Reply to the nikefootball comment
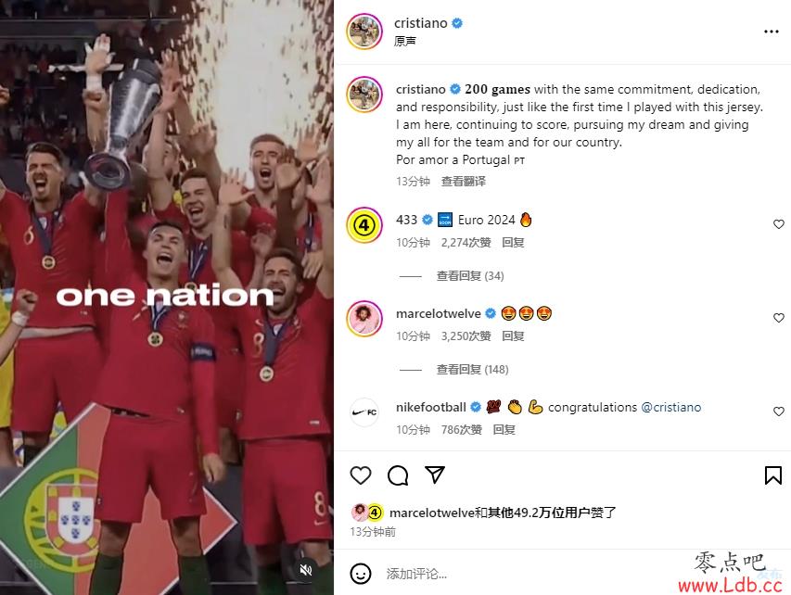791x595 pixels. click(504, 430)
